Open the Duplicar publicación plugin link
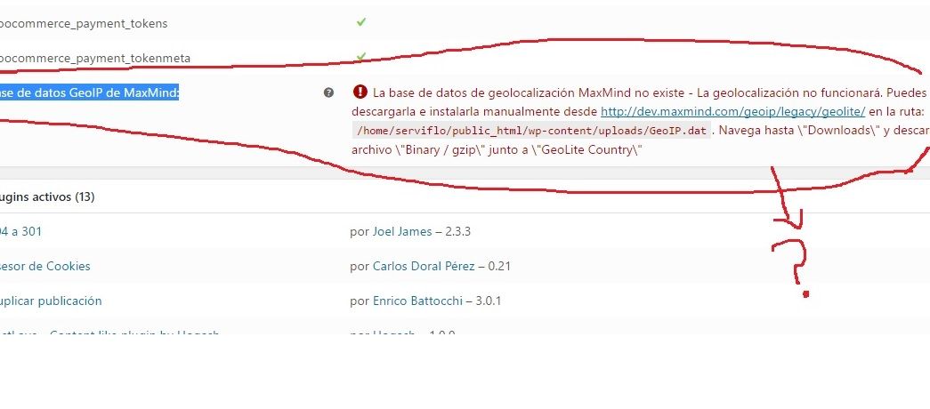This screenshot has height=409, width=930. (51, 301)
